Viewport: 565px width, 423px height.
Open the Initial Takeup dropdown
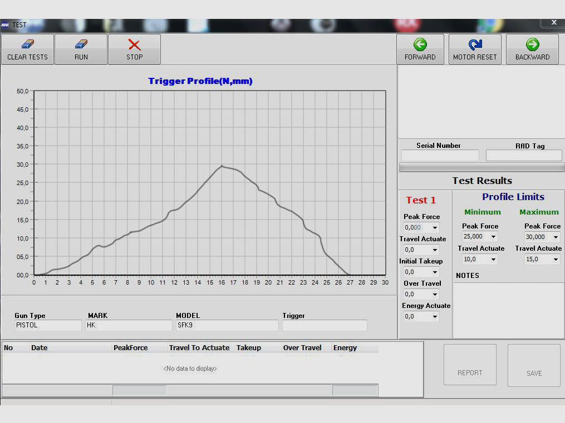(435, 272)
